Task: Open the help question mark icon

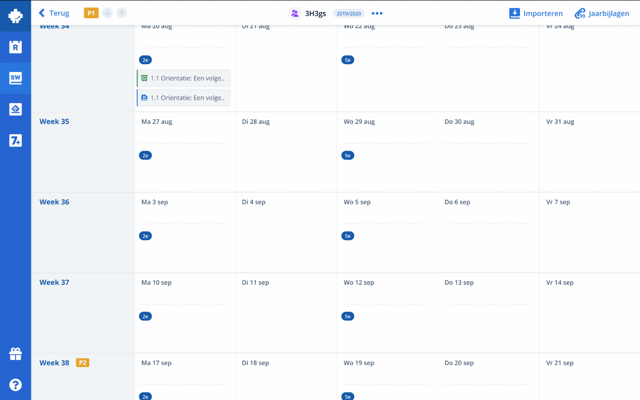Action: point(15,385)
